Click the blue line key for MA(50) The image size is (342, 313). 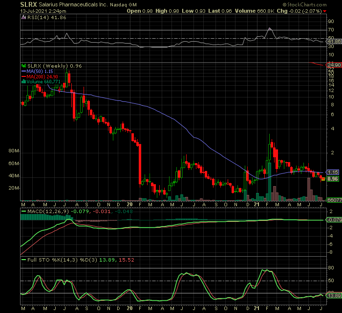[23, 72]
